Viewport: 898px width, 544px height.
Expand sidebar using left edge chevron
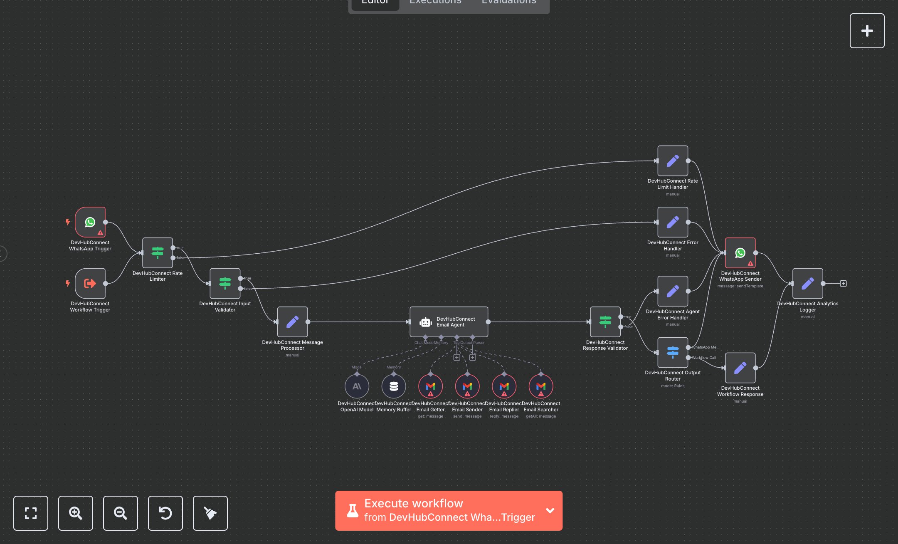tap(2, 253)
